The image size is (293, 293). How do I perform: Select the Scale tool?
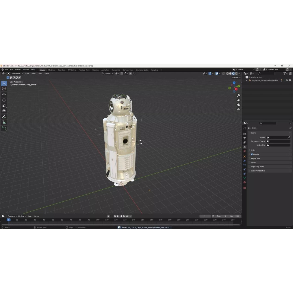click(4, 106)
